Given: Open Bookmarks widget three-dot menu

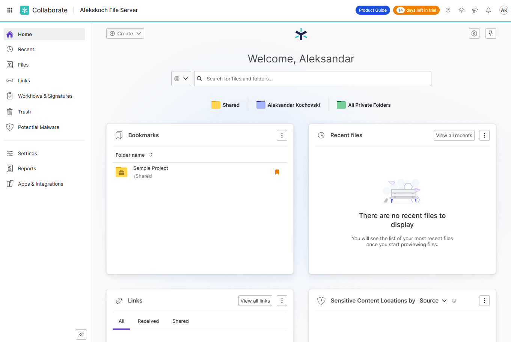Looking at the screenshot, I should click(x=282, y=135).
